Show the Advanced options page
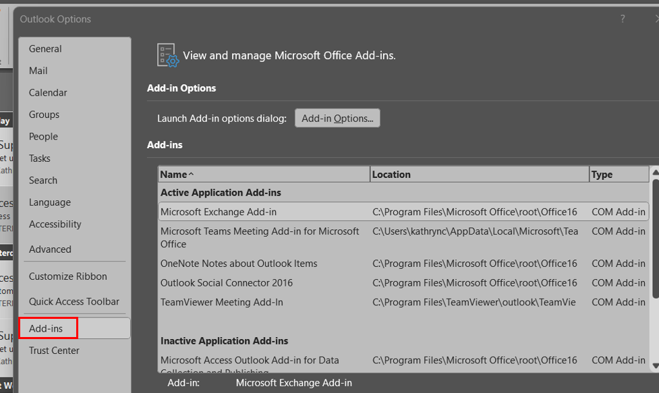 [50, 249]
